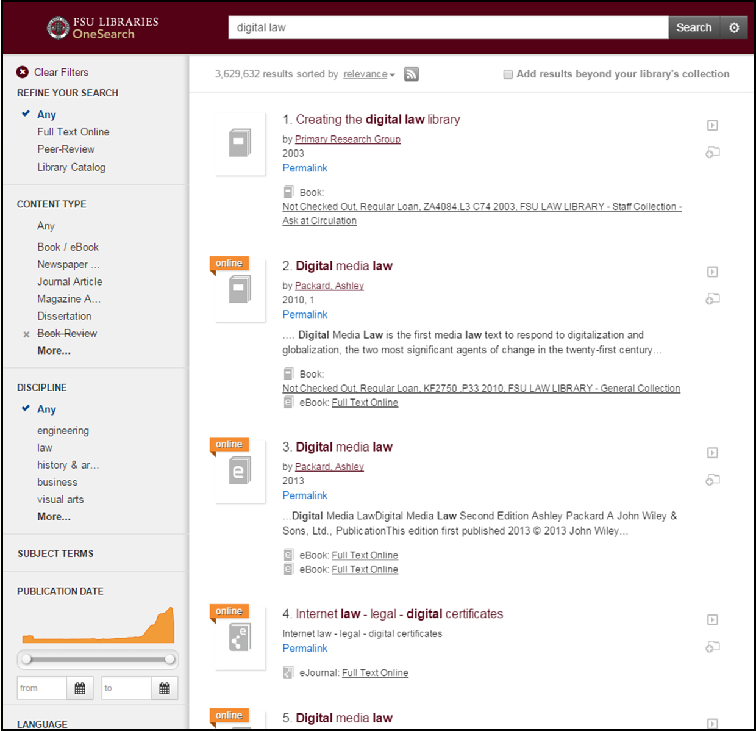Open search settings via the gear icon

pyautogui.click(x=735, y=27)
